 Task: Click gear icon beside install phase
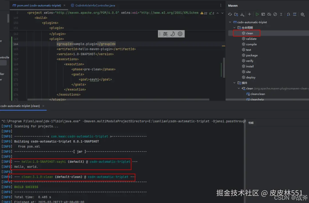243,66
